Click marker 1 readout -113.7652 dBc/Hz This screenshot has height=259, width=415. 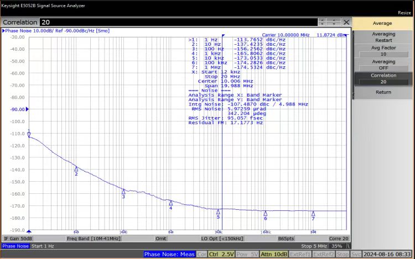pyautogui.click(x=260, y=40)
